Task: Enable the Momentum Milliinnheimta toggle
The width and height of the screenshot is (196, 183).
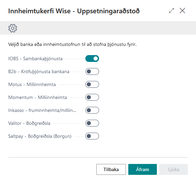Action: (92, 97)
